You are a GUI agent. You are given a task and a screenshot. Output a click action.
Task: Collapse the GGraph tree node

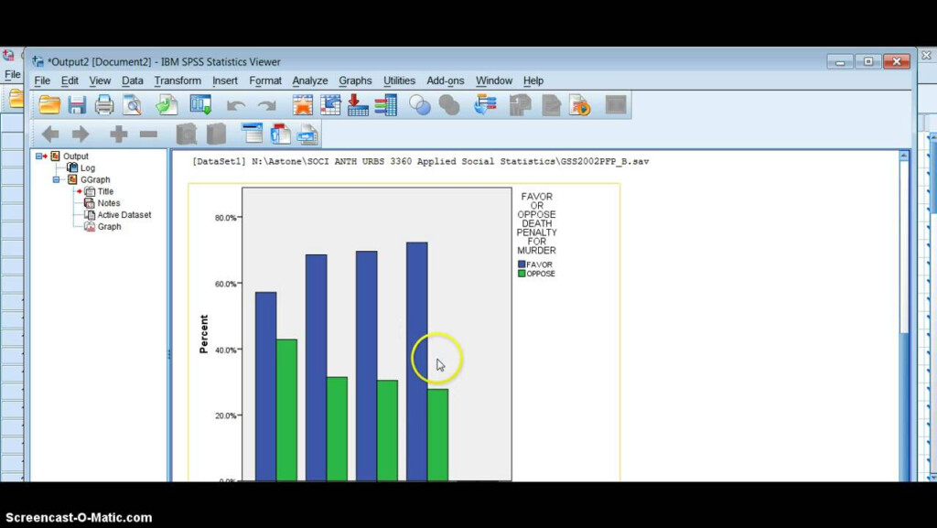(57, 180)
